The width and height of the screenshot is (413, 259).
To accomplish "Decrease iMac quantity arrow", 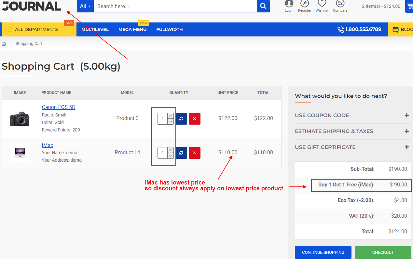I will [171, 156].
